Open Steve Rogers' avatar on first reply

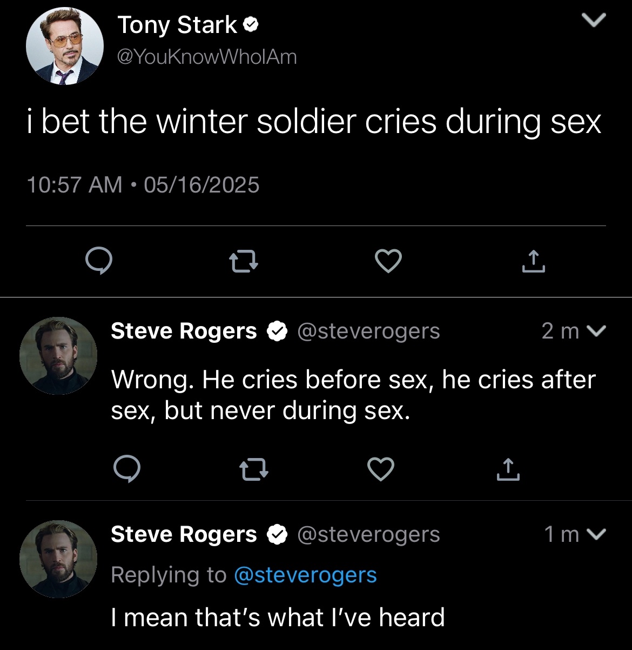[58, 356]
